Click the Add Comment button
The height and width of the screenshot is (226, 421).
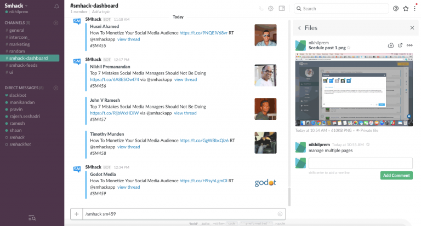tap(396, 175)
